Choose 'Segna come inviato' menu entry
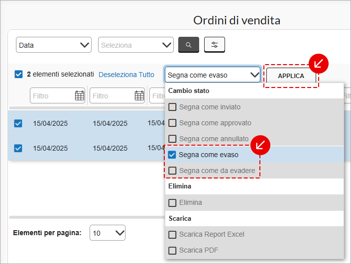 254,107
